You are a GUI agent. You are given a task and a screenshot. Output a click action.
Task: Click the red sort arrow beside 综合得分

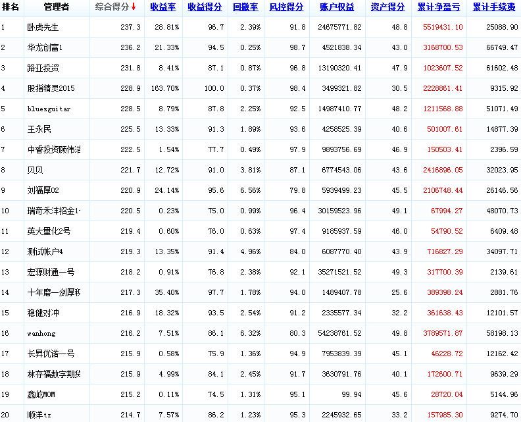coord(134,7)
